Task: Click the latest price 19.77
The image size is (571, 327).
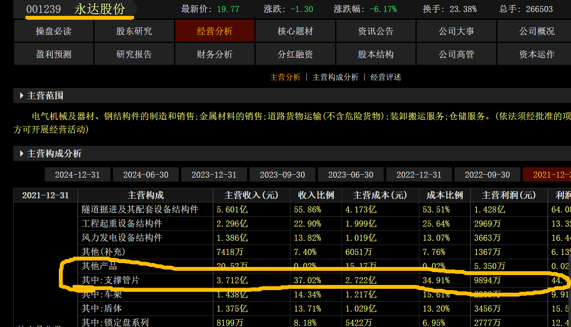Action: tap(228, 9)
